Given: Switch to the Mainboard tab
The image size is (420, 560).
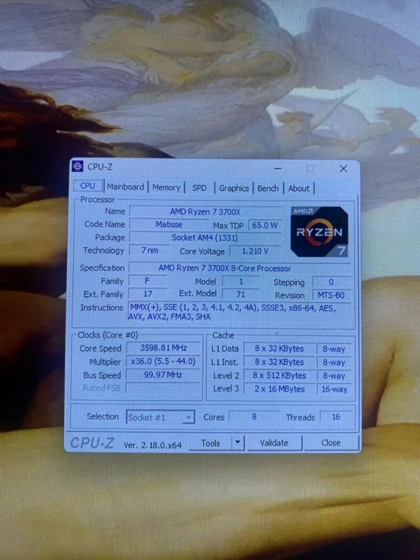Looking at the screenshot, I should click(125, 187).
